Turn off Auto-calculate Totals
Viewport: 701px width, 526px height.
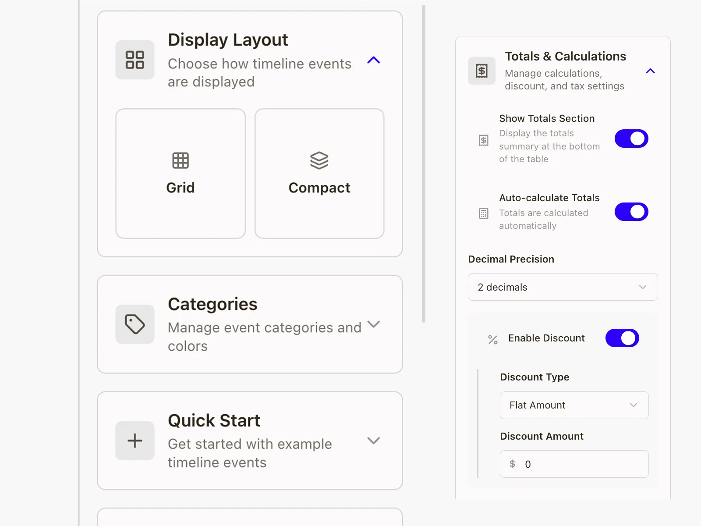pos(631,212)
